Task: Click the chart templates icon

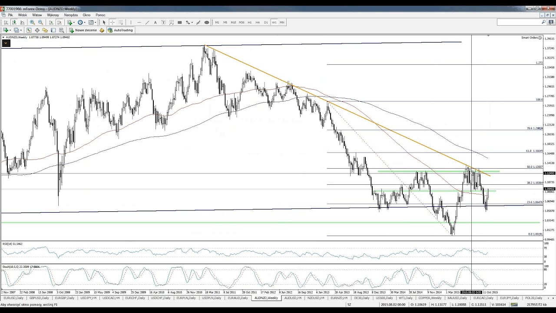Action: pyautogui.click(x=91, y=22)
